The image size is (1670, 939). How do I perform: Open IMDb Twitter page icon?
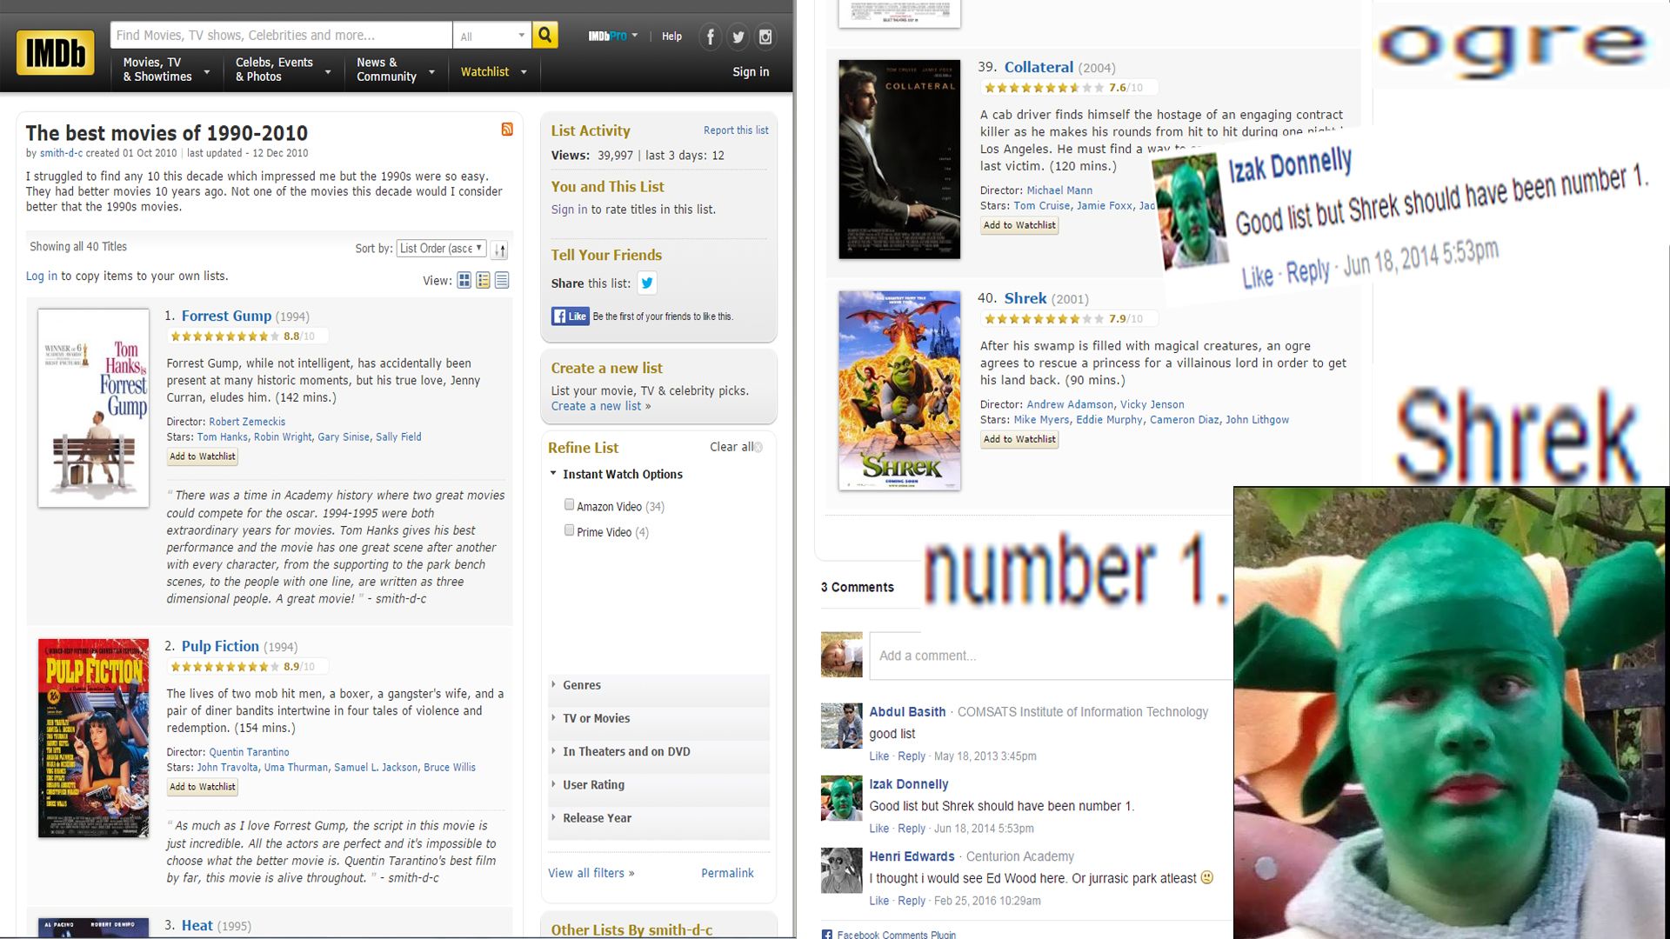[x=738, y=37]
